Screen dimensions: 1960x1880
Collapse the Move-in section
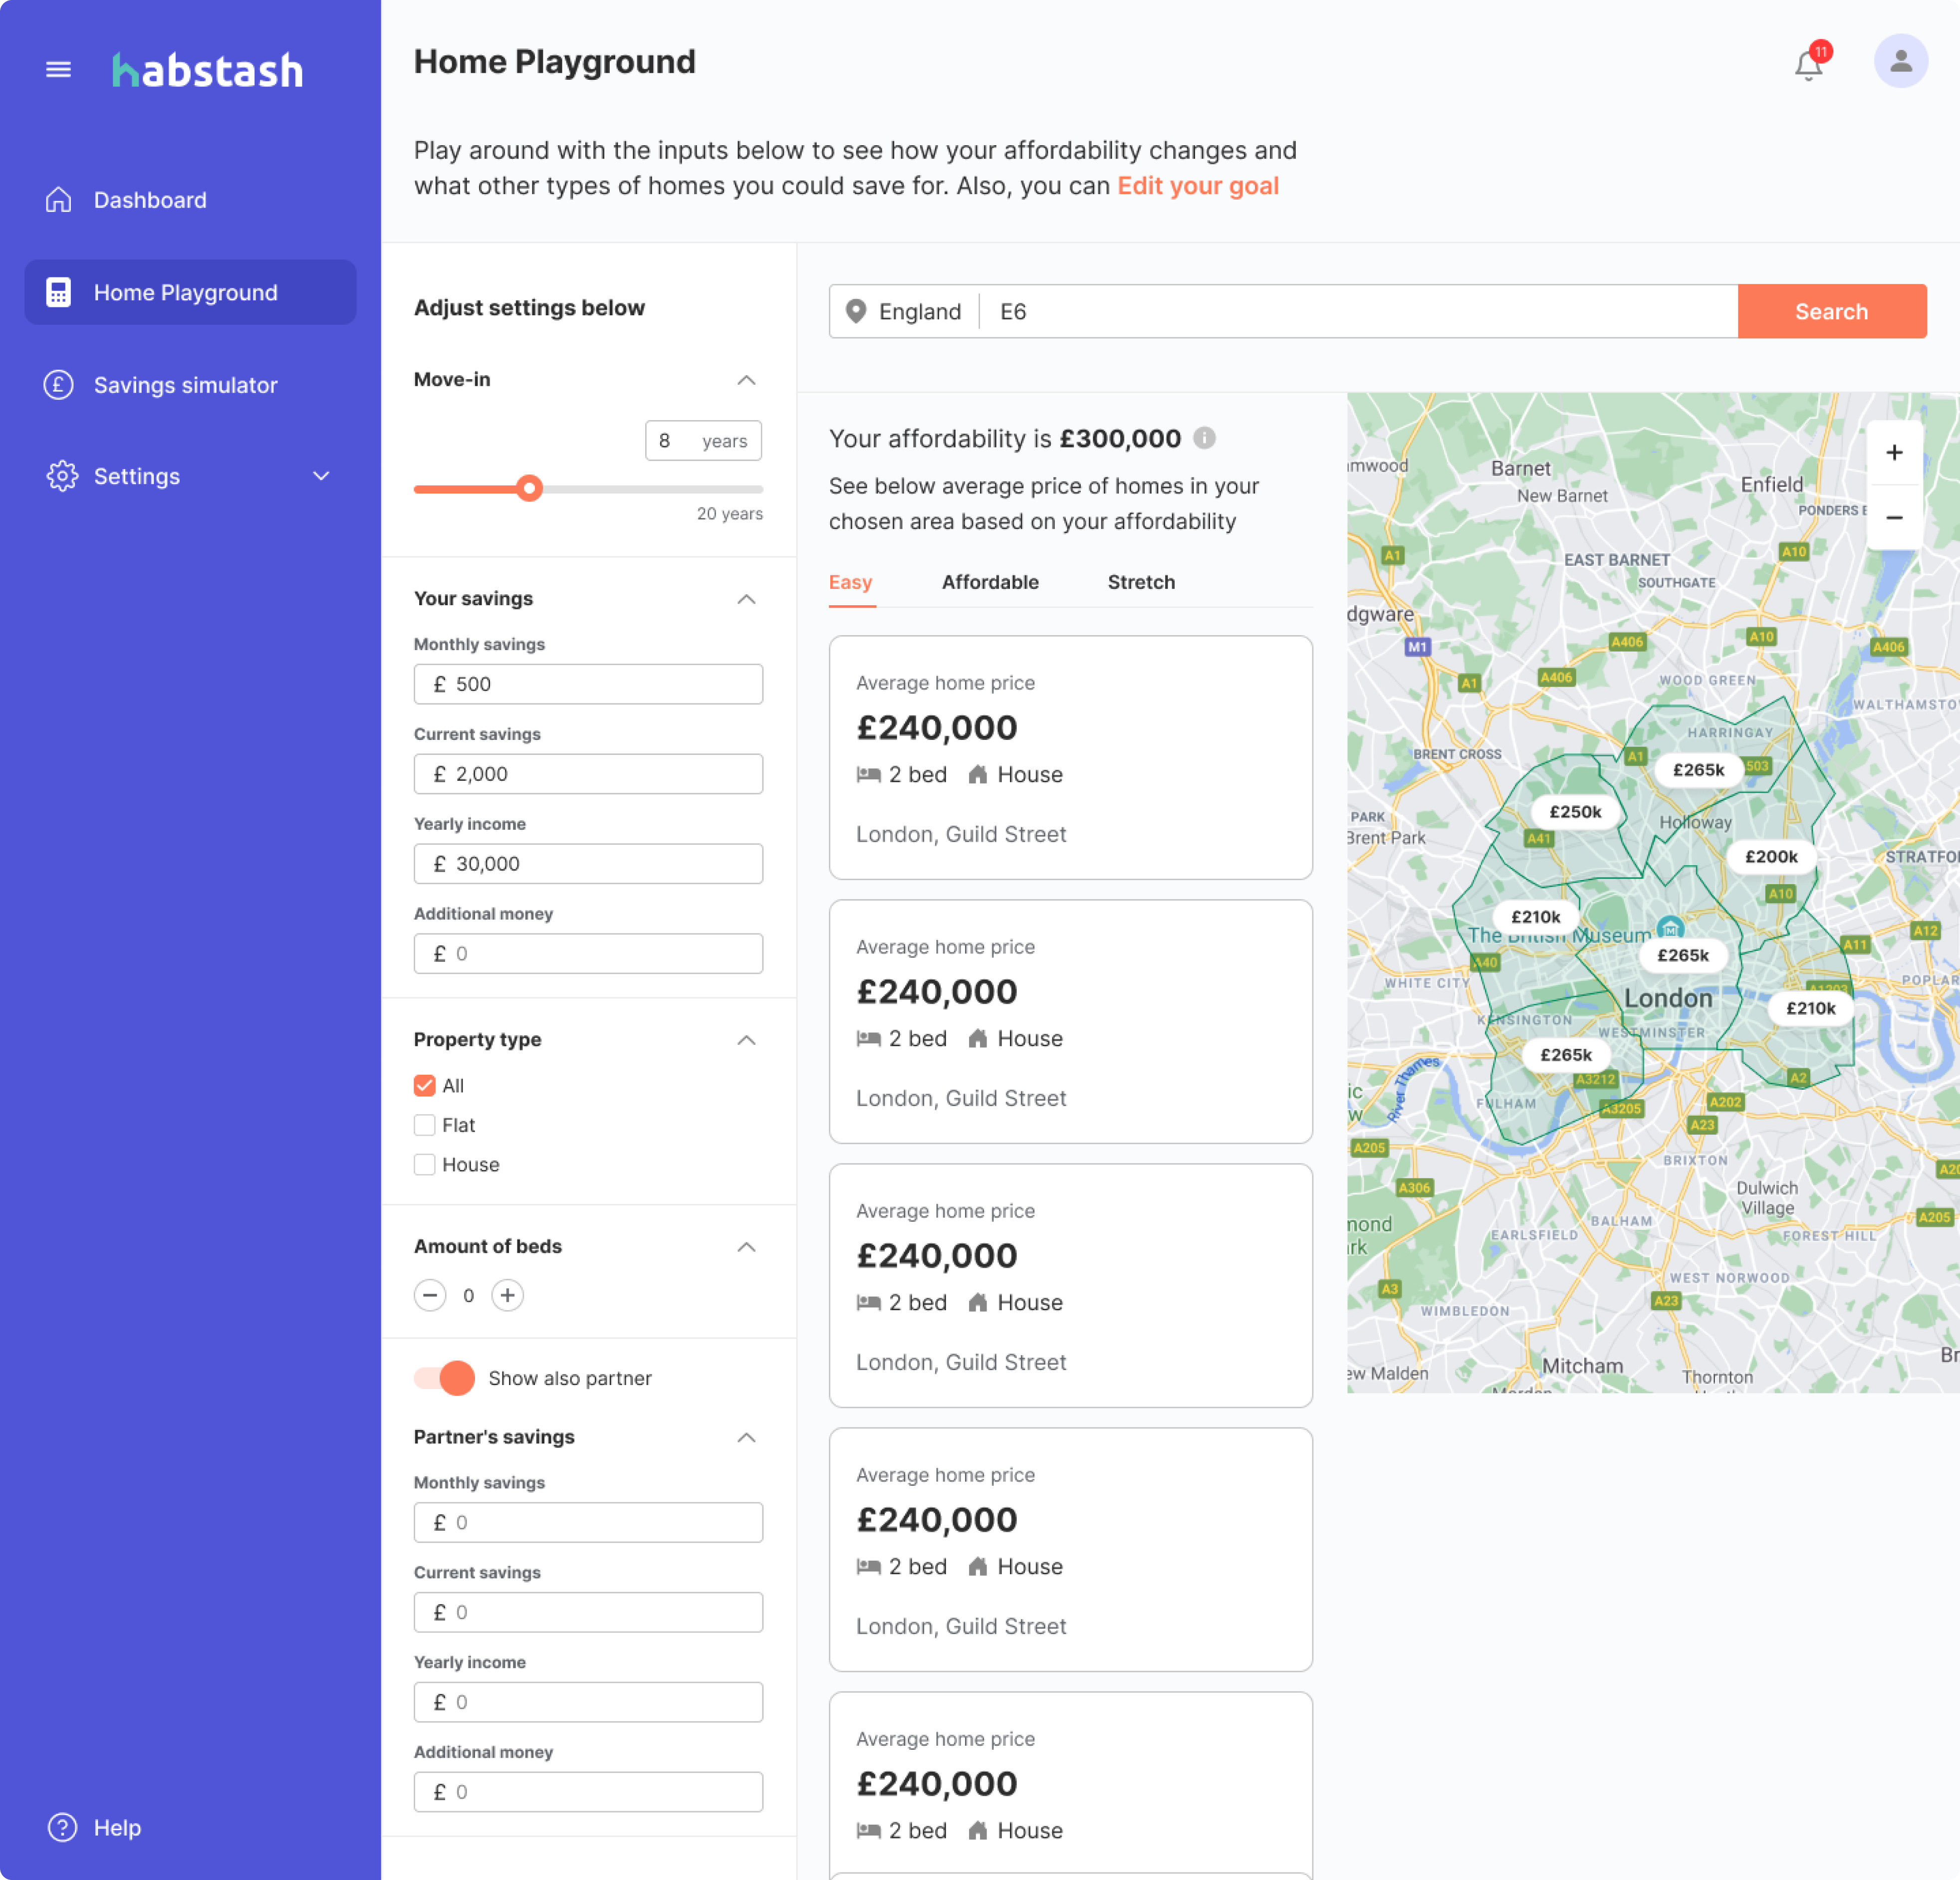pos(745,380)
